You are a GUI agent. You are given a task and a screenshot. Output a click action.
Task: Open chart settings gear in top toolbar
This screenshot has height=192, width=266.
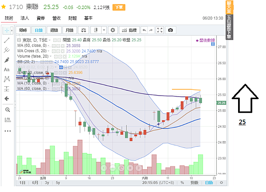(x=113, y=31)
